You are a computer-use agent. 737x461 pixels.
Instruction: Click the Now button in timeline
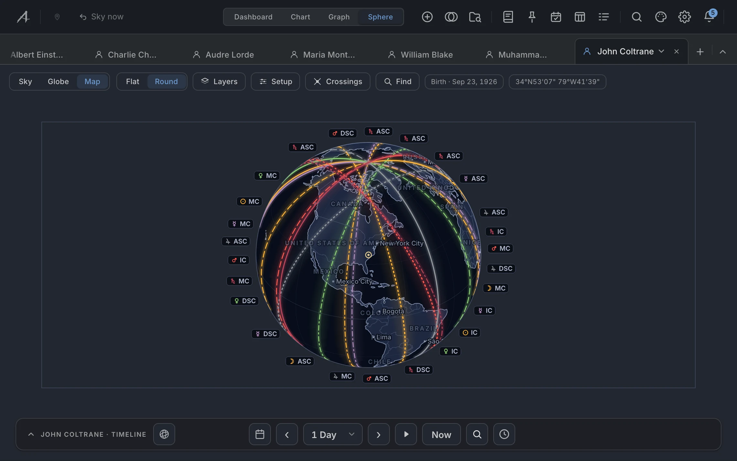pyautogui.click(x=441, y=434)
